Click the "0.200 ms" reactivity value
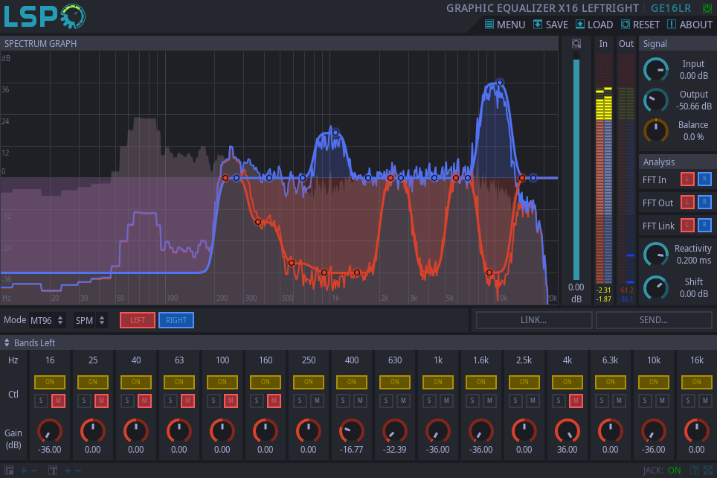Viewport: 717px width, 478px height. 694,261
